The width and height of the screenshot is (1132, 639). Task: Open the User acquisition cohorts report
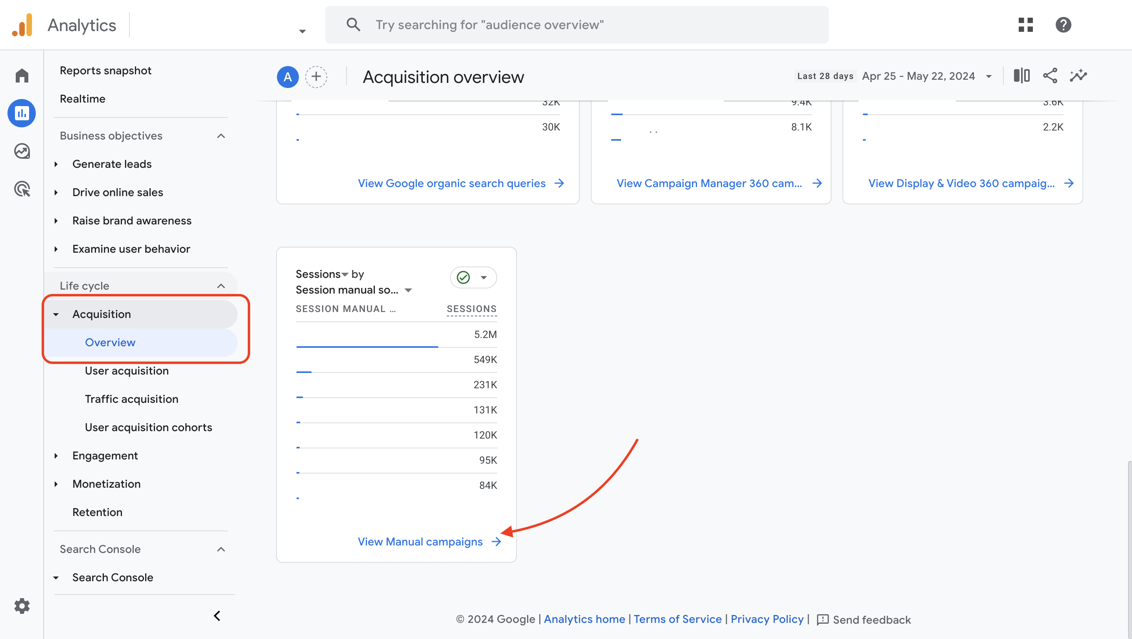point(149,427)
